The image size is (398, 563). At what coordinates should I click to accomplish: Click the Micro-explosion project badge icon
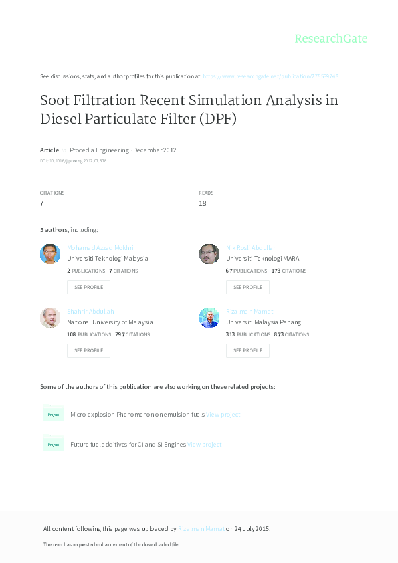(54, 414)
